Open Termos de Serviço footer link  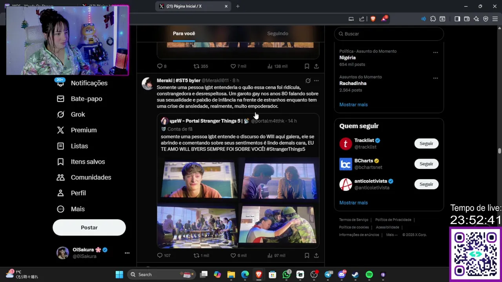353,220
